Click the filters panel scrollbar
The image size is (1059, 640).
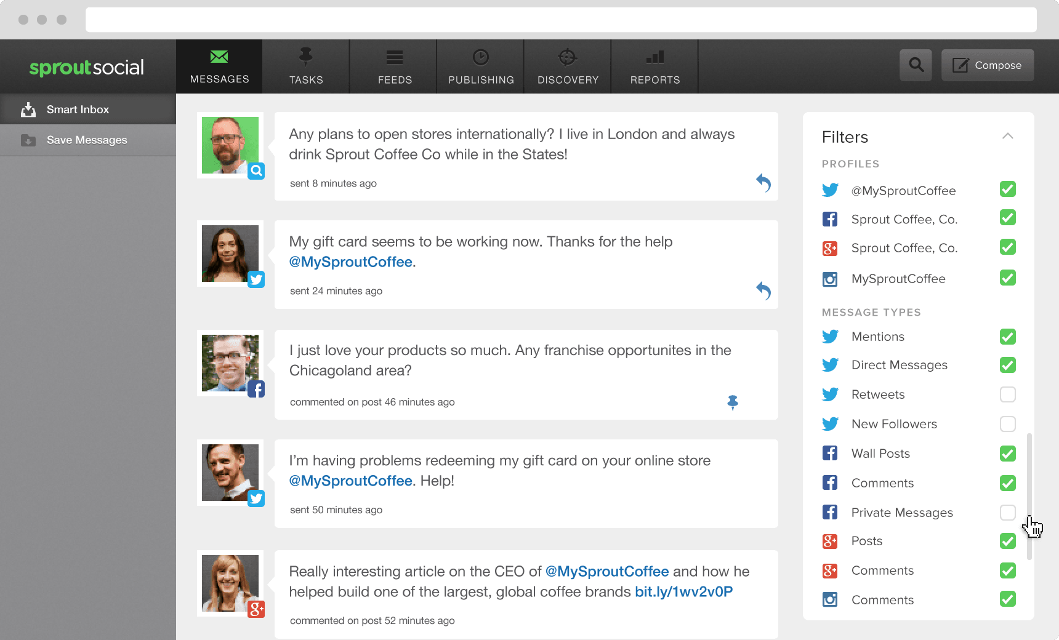[1029, 497]
